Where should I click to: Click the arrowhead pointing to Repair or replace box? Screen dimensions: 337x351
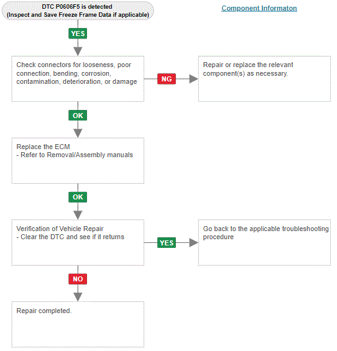(193, 79)
